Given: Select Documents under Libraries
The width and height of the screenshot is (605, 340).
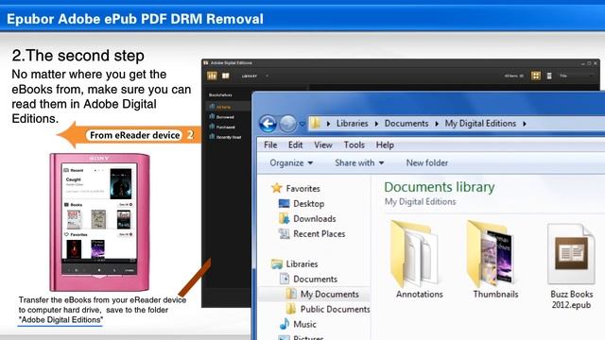Looking at the screenshot, I should pos(315,280).
